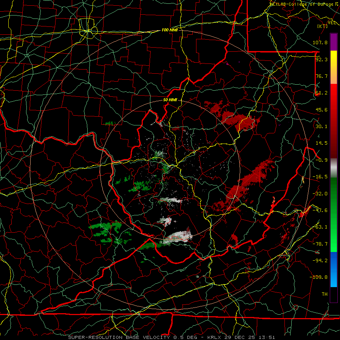Click the -0.9 value on the velocity scale
The image size is (340, 340).
[321, 160]
